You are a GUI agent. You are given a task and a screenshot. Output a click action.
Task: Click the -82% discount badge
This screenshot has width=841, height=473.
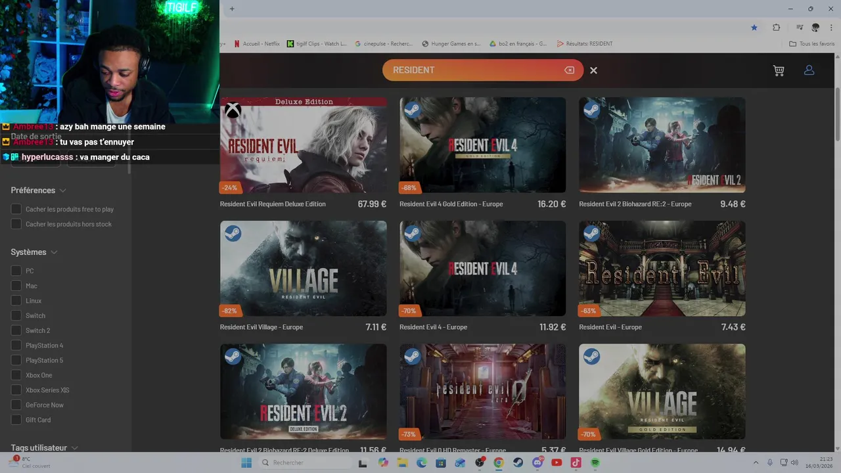point(229,311)
